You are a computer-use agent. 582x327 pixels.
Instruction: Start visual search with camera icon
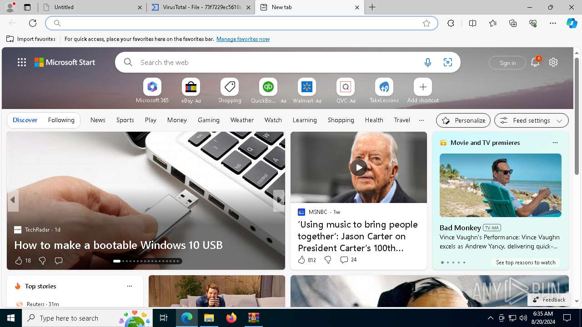point(448,63)
